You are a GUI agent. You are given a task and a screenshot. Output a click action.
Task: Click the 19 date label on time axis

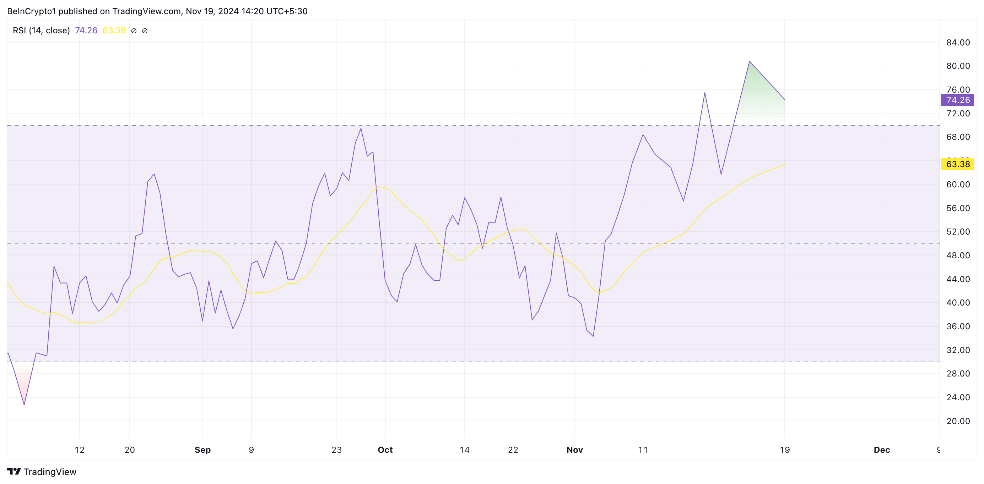785,450
